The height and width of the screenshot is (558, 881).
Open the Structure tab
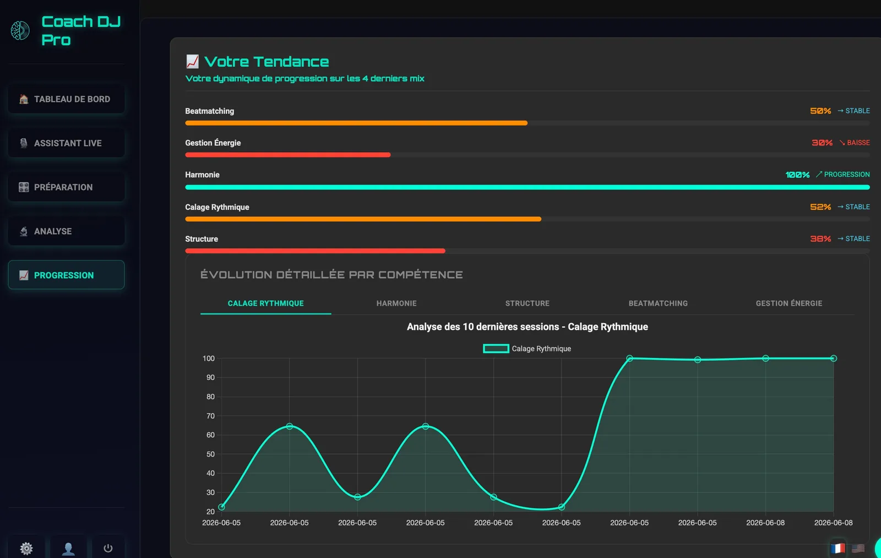click(x=527, y=304)
